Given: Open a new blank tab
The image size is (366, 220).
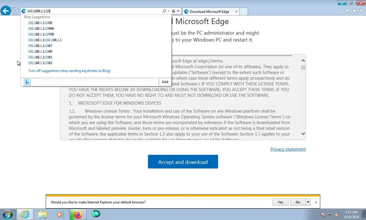Looking at the screenshot, I should [243, 11].
